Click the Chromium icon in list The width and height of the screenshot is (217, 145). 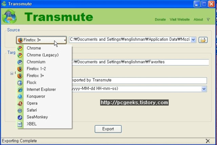(20, 62)
